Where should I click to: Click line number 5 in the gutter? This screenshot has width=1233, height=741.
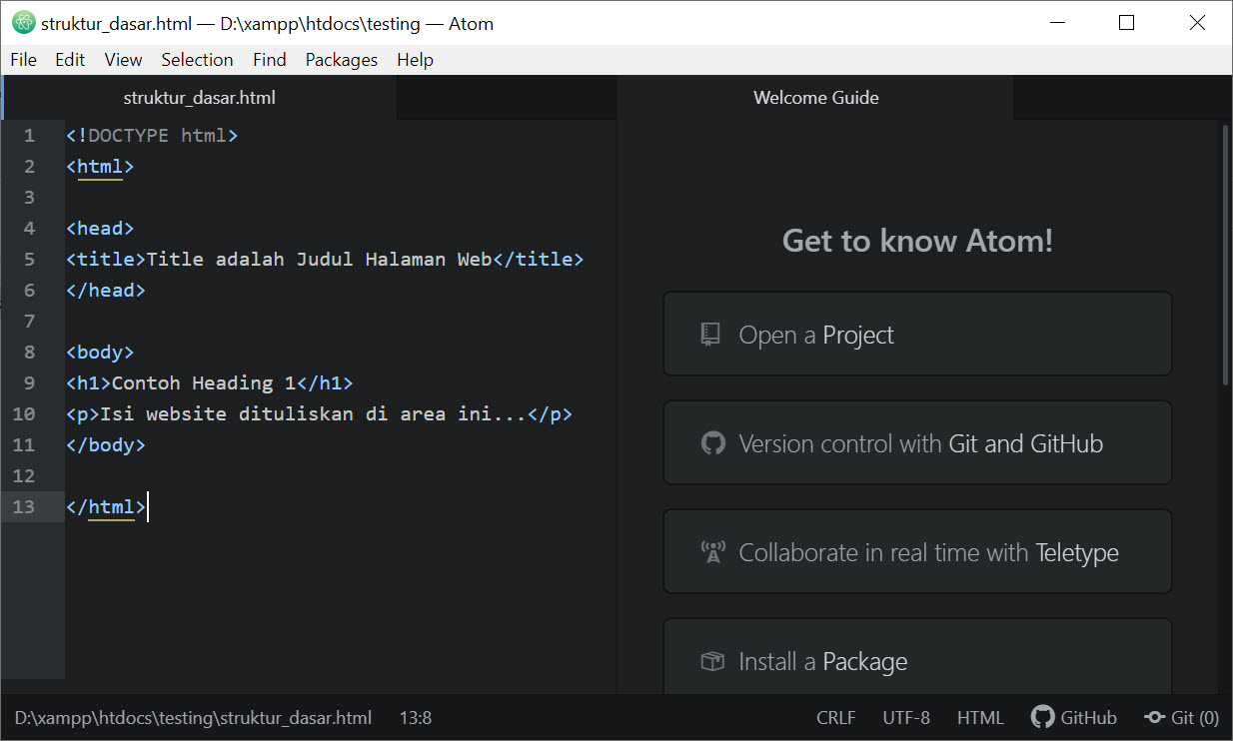coord(29,259)
